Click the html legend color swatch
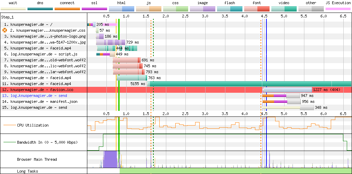 pos(121,9)
